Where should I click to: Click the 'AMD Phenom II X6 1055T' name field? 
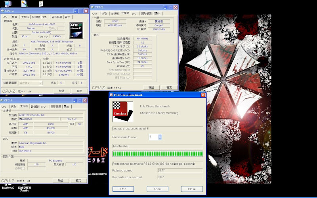pos(42,25)
